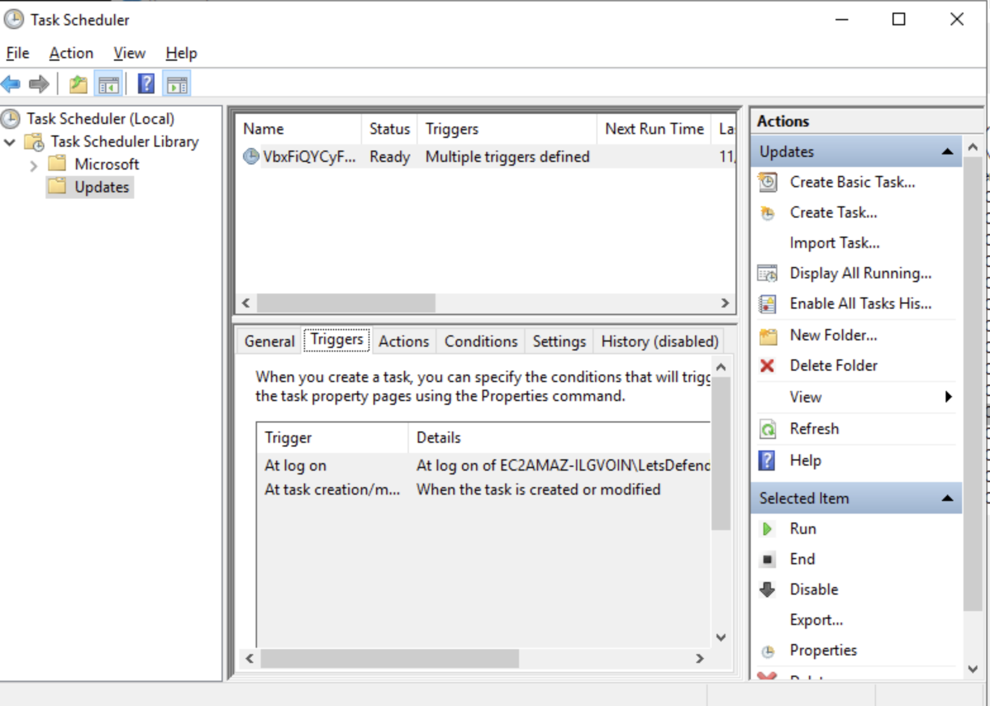The height and width of the screenshot is (706, 990).
Task: Switch to the General tab
Action: click(x=270, y=341)
